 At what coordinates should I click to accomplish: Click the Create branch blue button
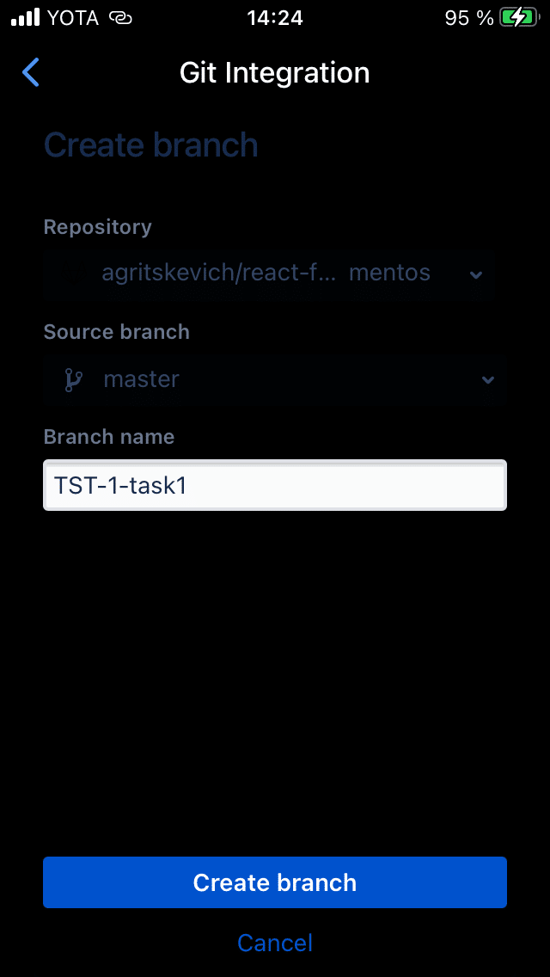coord(275,882)
